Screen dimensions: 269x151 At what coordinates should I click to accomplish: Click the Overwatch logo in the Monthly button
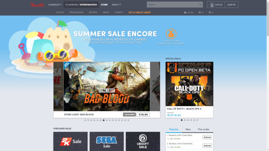click(x=88, y=5)
